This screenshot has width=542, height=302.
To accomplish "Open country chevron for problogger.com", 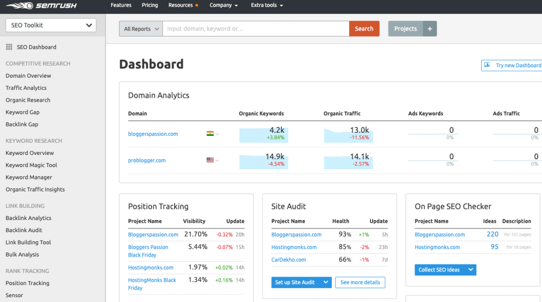I will click(x=218, y=160).
